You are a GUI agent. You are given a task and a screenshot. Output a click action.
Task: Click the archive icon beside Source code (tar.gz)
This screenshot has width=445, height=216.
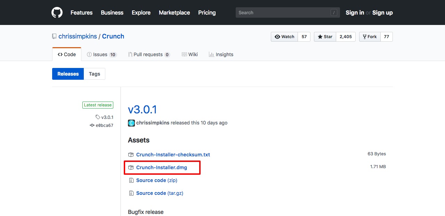point(131,193)
